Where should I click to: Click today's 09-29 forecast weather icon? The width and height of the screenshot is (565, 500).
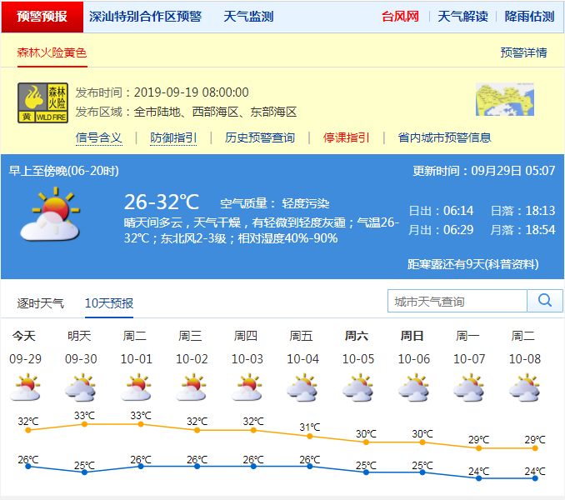(24, 387)
